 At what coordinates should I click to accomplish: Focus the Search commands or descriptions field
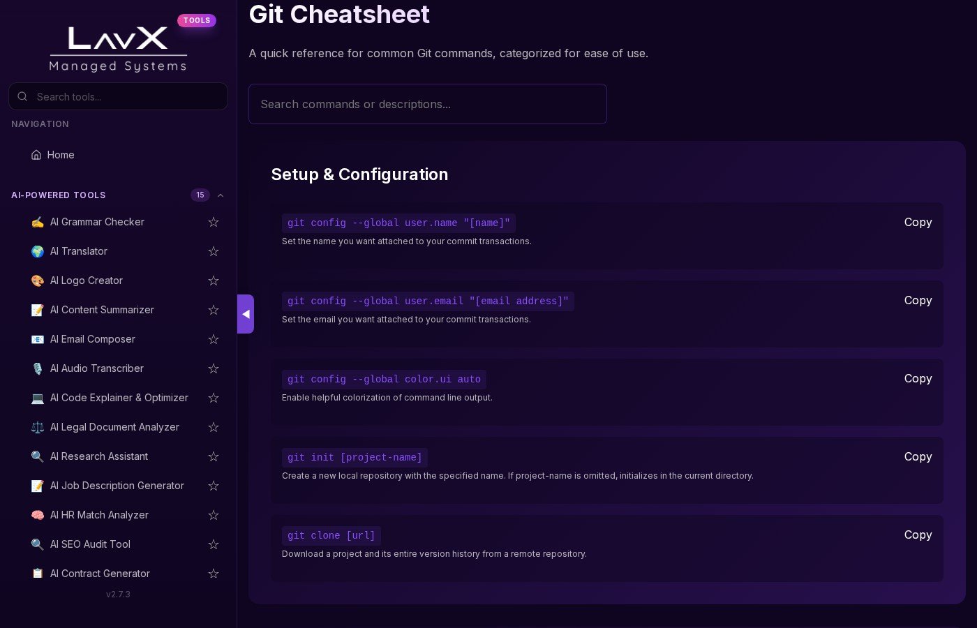(x=427, y=104)
